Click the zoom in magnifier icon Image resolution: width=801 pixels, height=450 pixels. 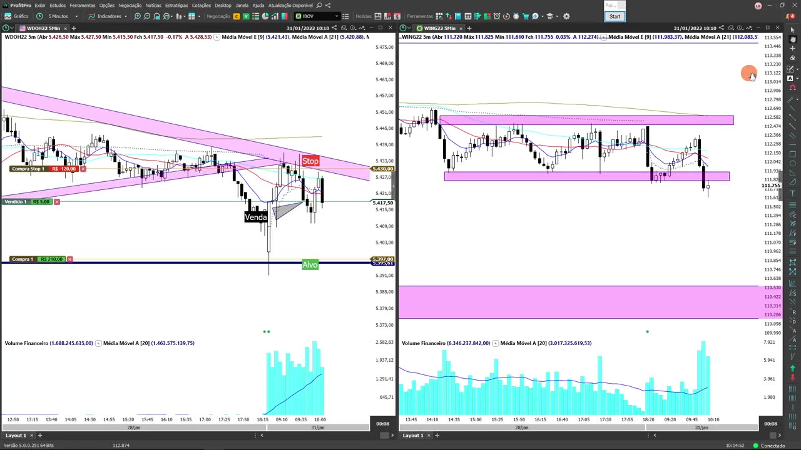137,16
